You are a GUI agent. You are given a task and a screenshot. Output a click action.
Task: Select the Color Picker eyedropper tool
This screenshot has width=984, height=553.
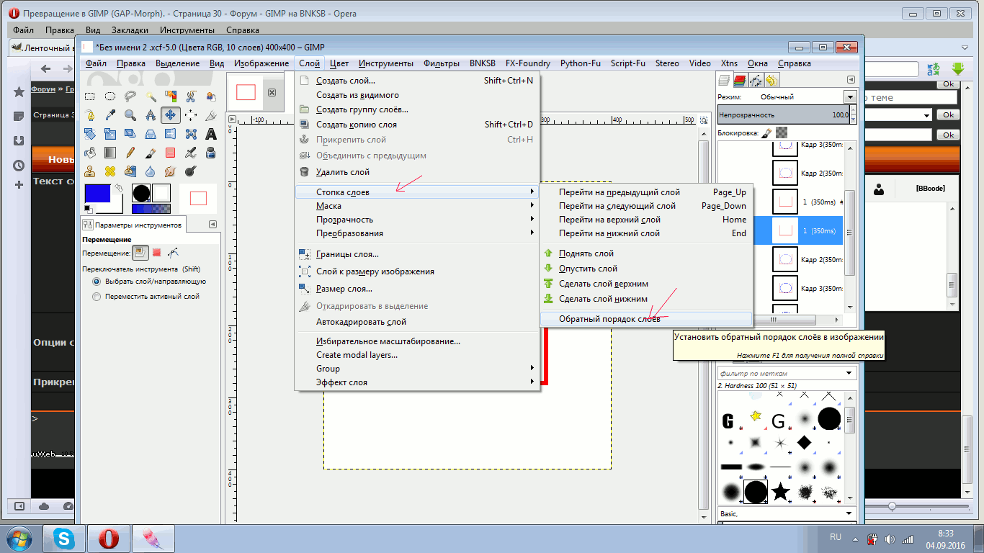(110, 114)
